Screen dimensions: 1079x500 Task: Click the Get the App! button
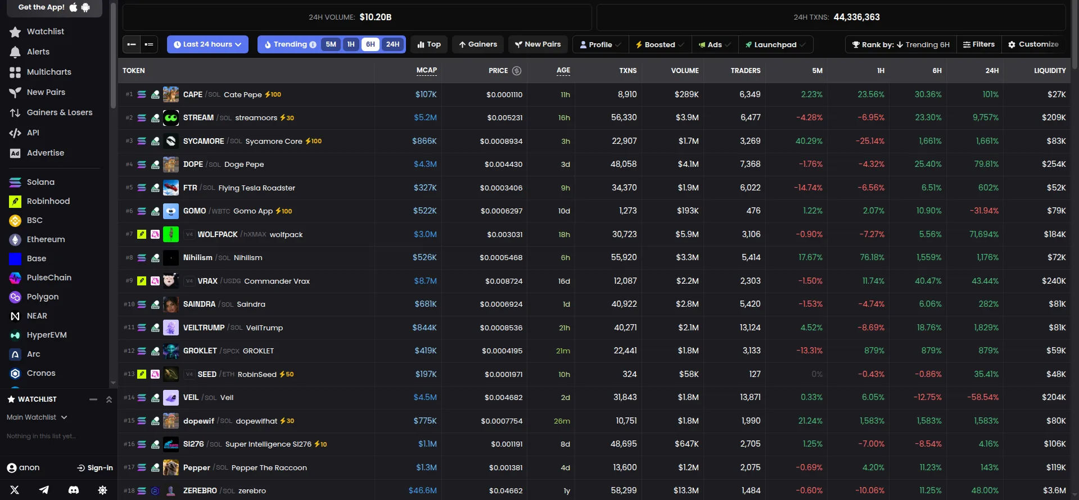click(54, 8)
